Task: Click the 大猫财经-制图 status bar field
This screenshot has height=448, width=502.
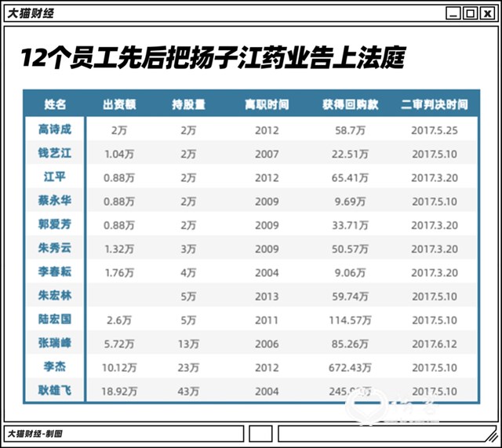Action: pos(124,434)
